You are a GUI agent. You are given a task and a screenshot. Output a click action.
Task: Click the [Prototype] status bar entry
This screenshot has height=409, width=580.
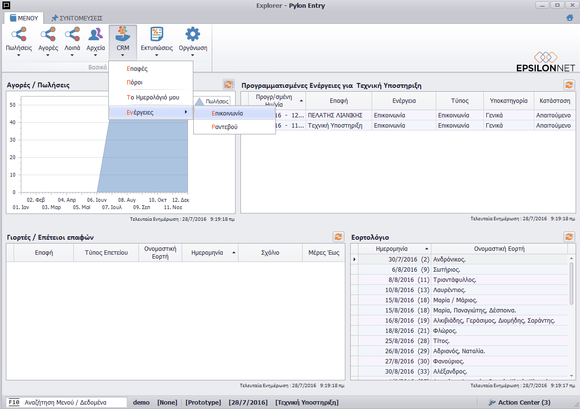pos(203,402)
